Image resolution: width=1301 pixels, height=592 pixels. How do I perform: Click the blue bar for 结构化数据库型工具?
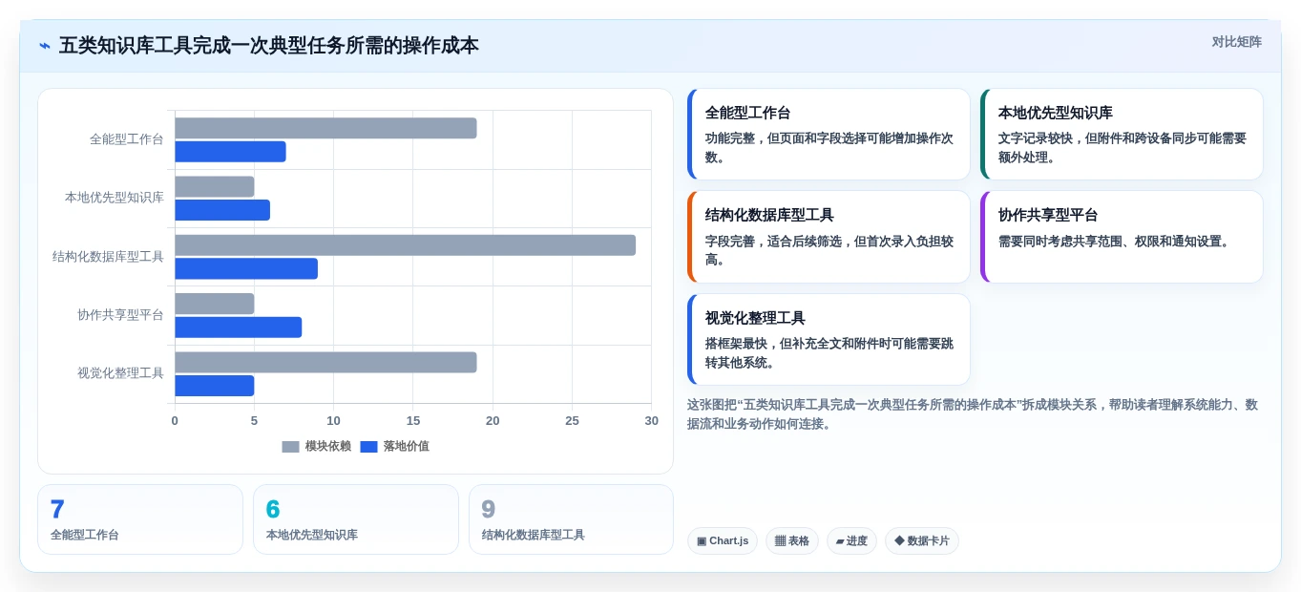pos(246,268)
